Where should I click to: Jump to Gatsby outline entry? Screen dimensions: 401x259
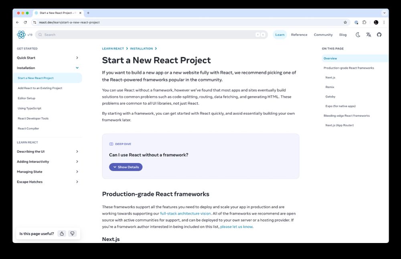pos(330,97)
